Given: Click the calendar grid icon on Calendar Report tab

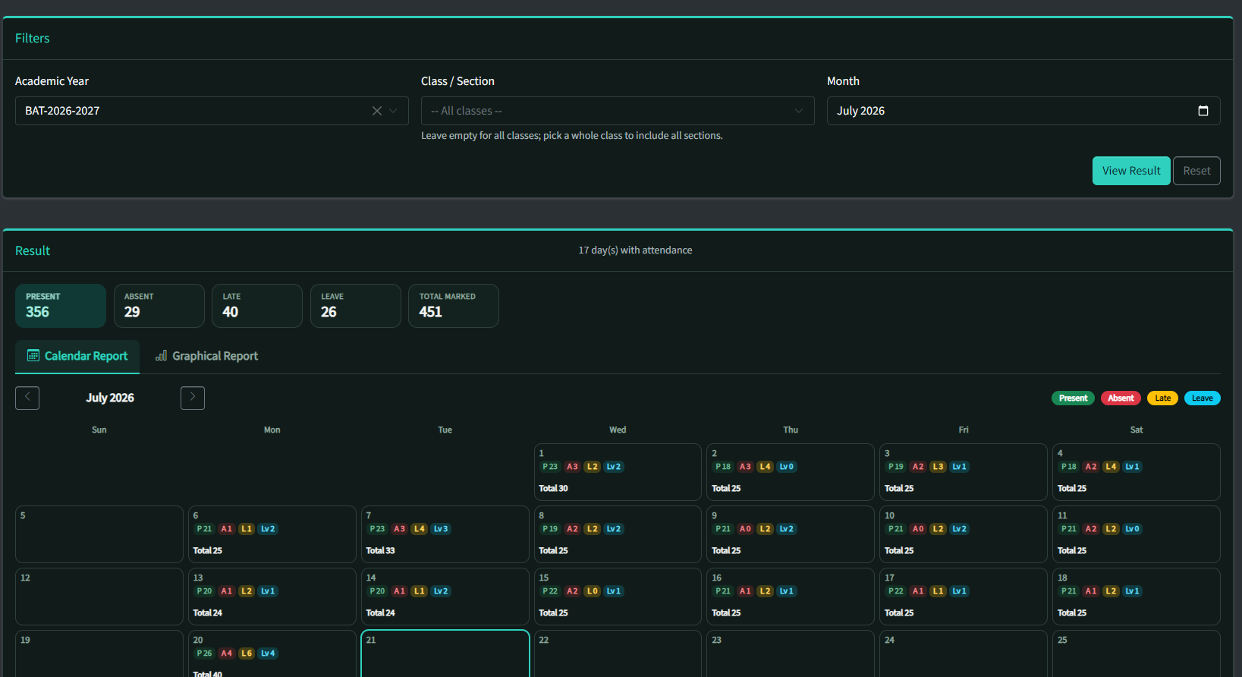Looking at the screenshot, I should click(33, 355).
